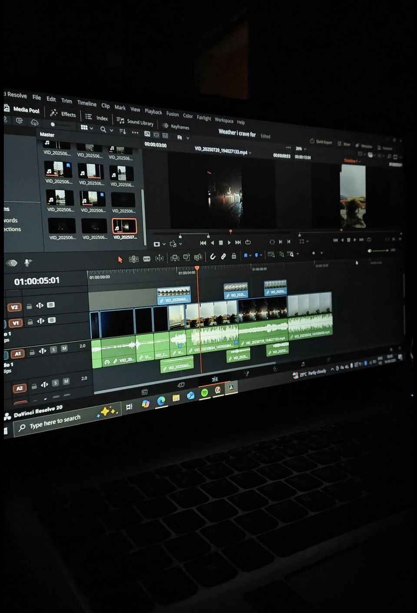Open the Media Pool panel
Screen dimensions: 417x613
click(22, 110)
